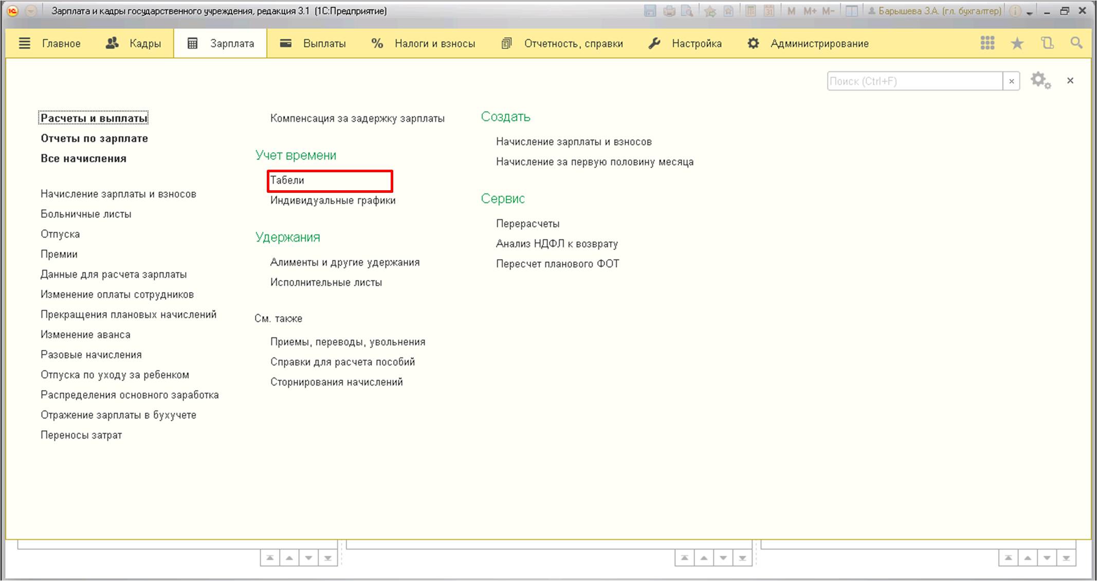Close the section menu with x
This screenshot has height=581, width=1097.
click(x=1070, y=81)
